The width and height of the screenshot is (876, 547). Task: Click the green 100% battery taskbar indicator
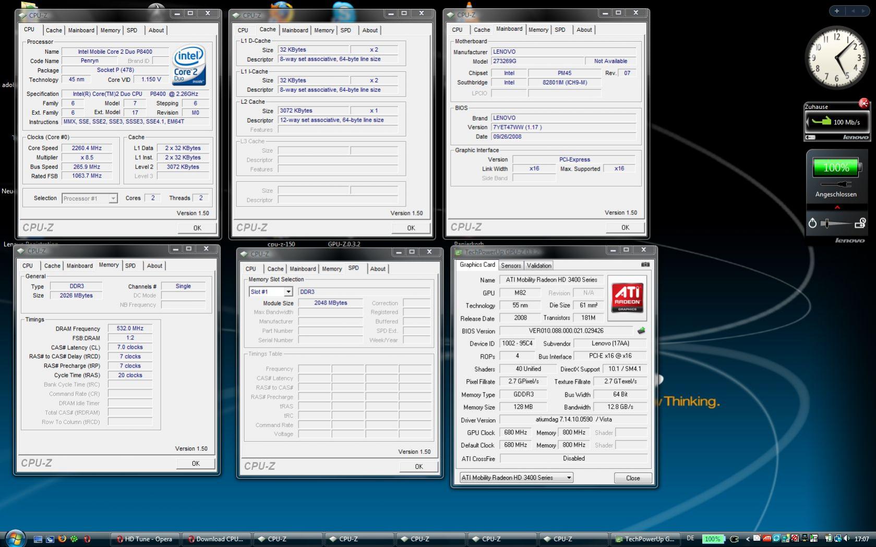pyautogui.click(x=713, y=539)
